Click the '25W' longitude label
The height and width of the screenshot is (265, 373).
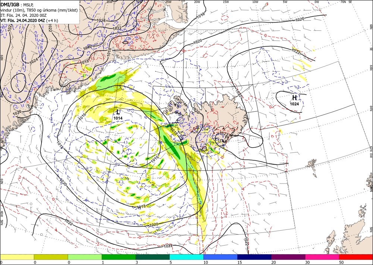168,2
